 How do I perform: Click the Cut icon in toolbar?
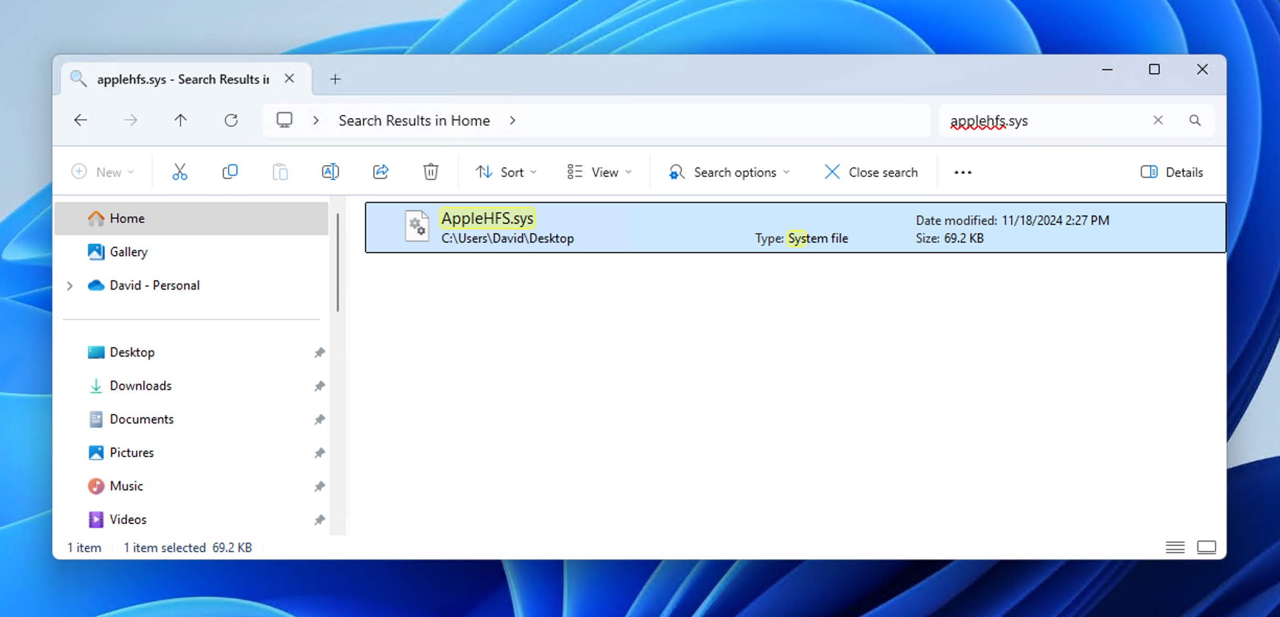179,172
